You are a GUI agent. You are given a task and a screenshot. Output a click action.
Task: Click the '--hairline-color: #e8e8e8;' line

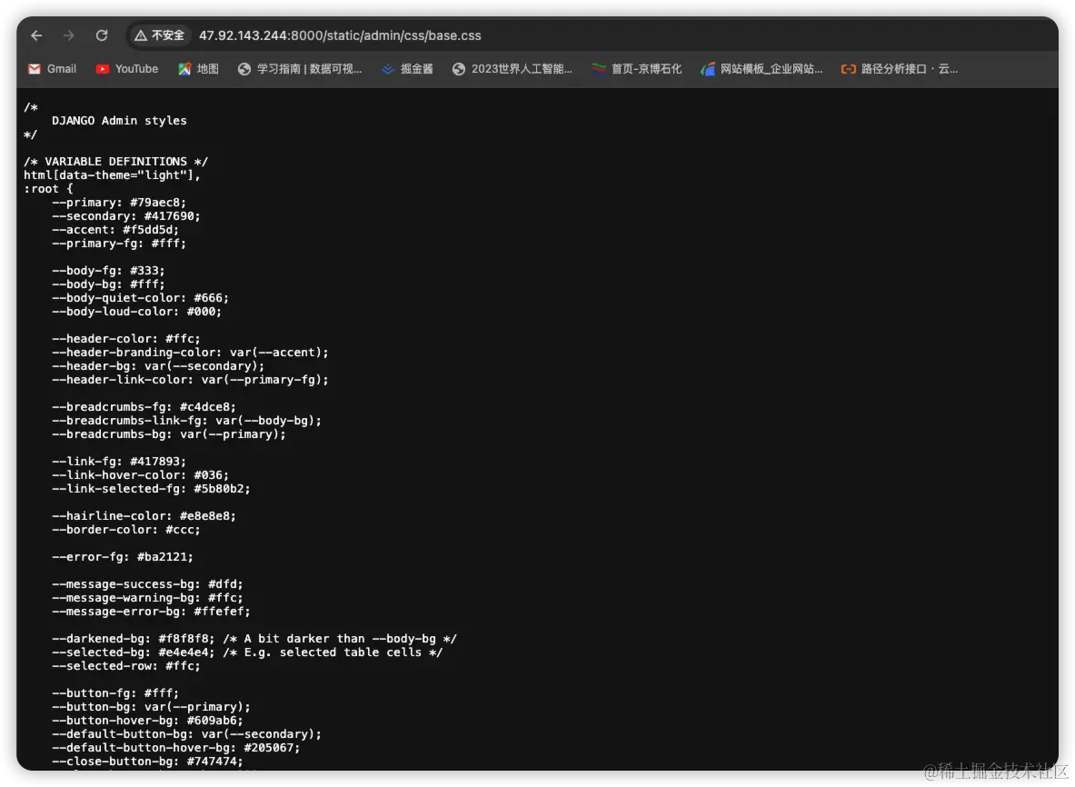[x=144, y=516]
